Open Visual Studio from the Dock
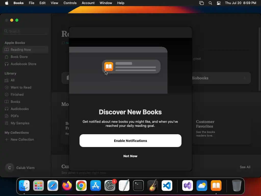Screen dimensions: 261x196 188,186
